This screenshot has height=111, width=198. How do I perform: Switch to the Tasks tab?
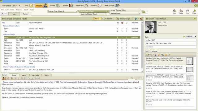click(46, 75)
